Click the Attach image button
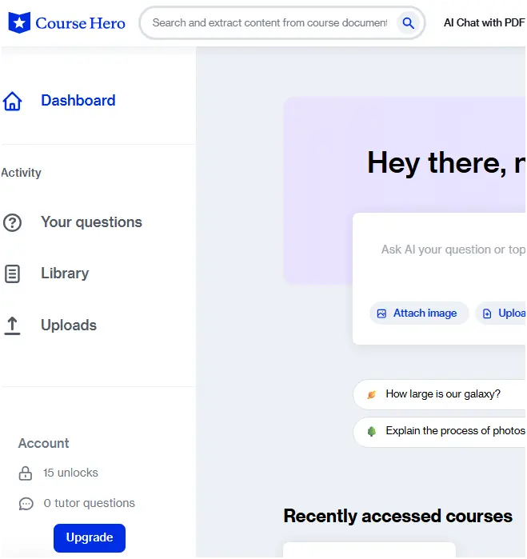 tap(419, 313)
